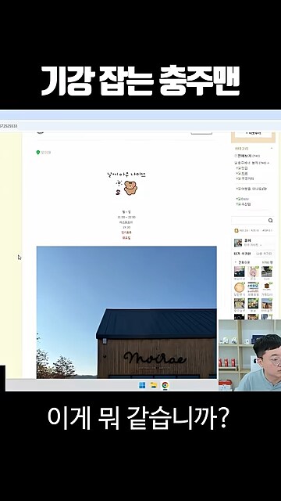Open the 호비 profile thumbnail
The height and width of the screenshot is (501, 281).
[238, 243]
